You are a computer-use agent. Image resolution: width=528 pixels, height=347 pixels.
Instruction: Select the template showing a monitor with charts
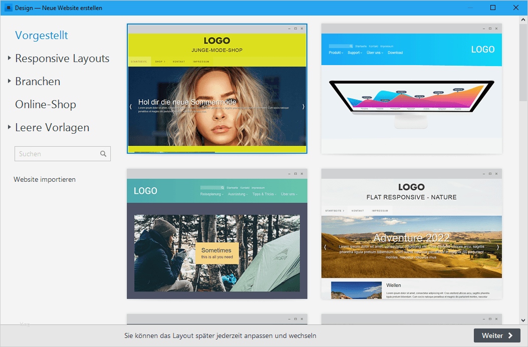point(411,89)
